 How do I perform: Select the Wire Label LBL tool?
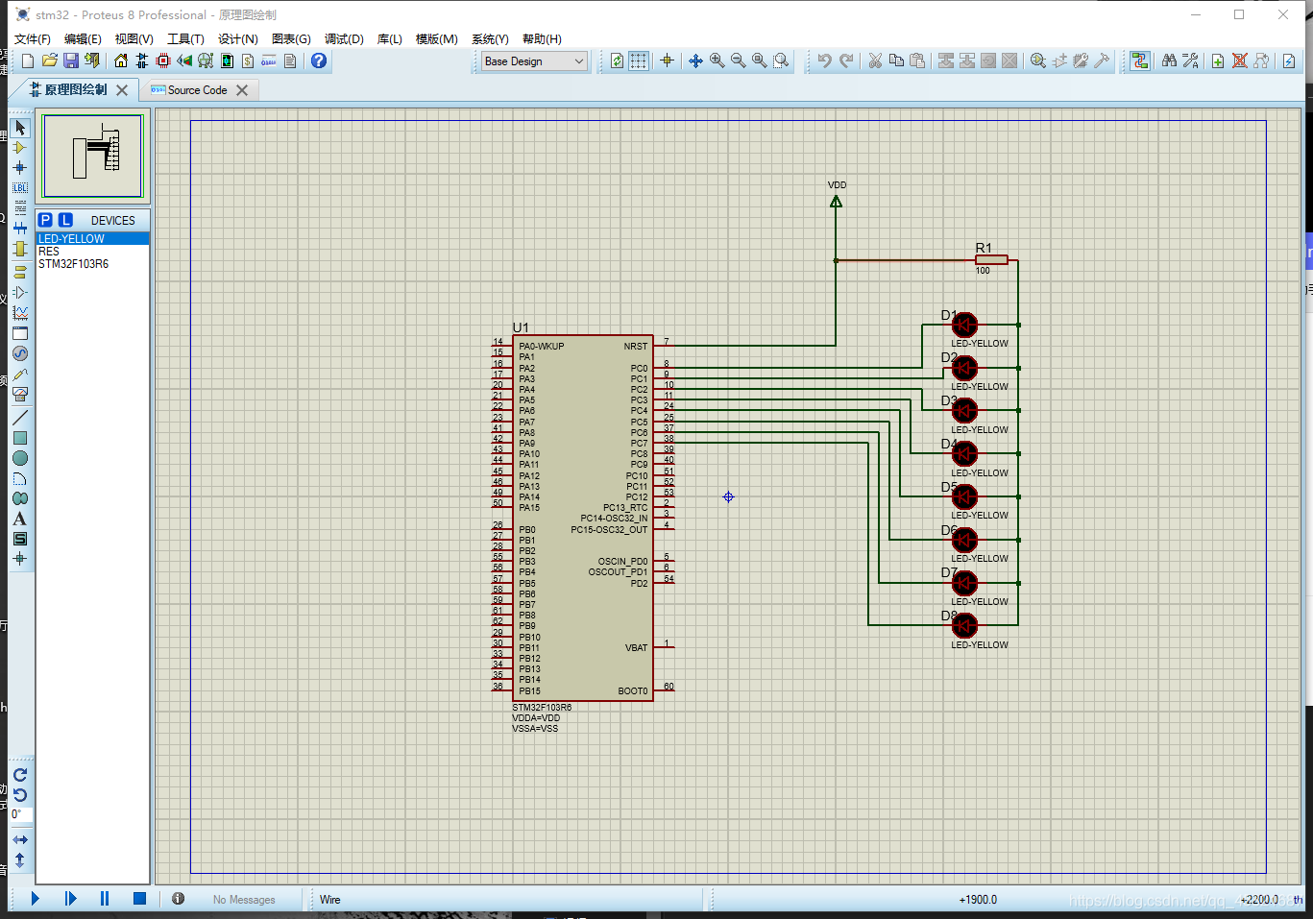[x=20, y=188]
